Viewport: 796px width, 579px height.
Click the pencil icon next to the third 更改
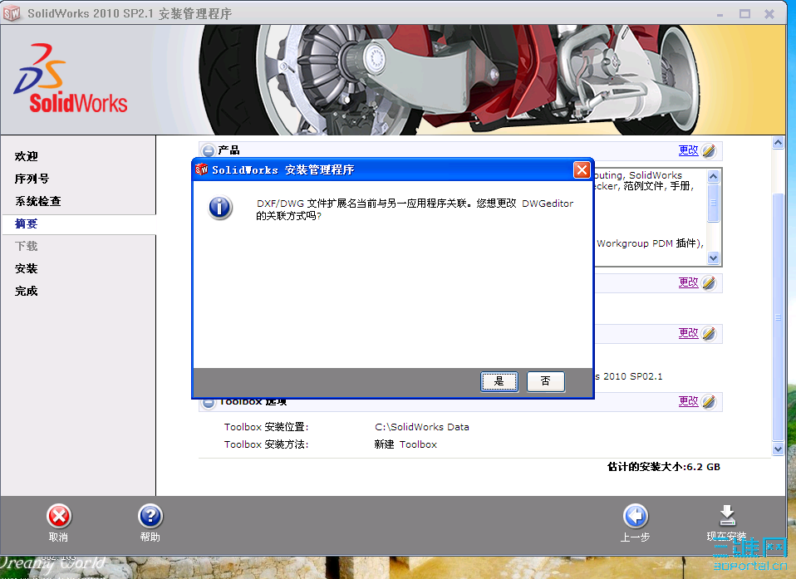coord(709,333)
